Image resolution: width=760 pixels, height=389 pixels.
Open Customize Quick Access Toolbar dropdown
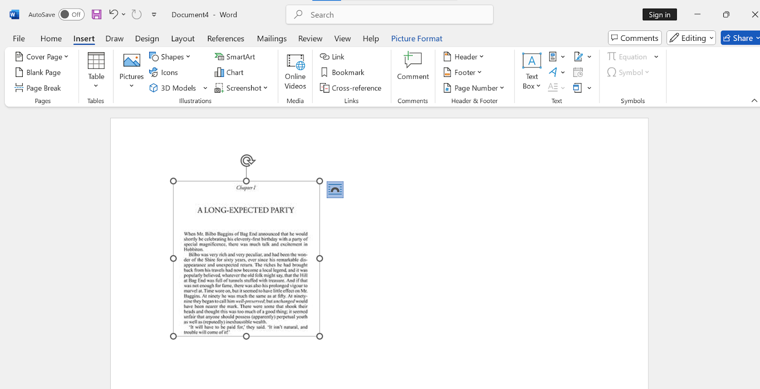point(154,14)
